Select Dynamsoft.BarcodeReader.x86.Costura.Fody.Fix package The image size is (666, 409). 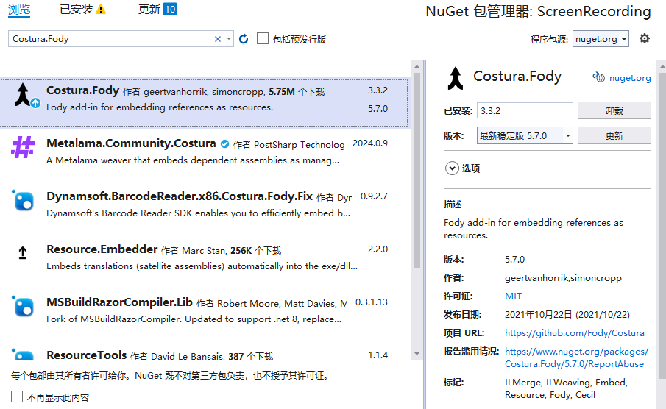point(180,196)
